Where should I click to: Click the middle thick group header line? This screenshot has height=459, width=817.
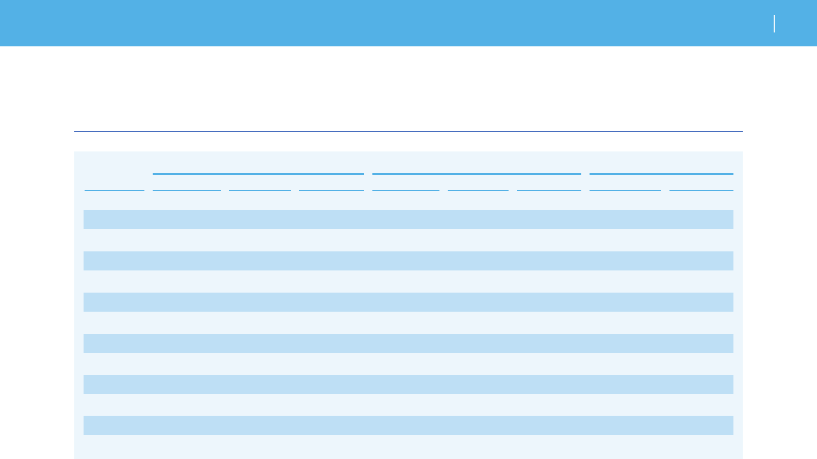tap(477, 174)
